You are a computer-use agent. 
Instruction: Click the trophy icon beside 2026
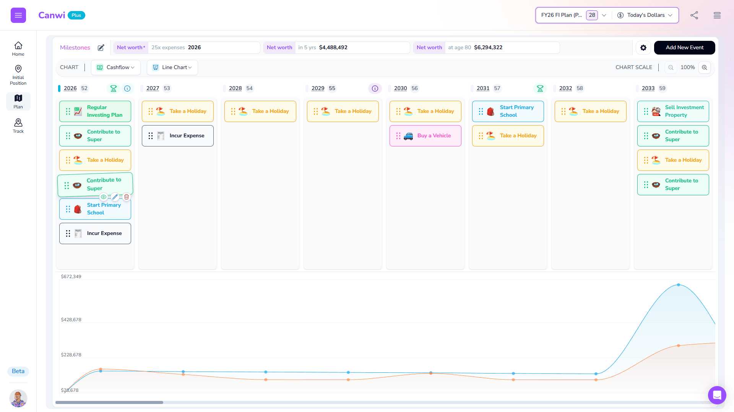[114, 89]
